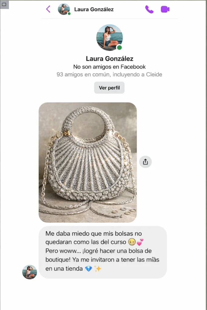Open the Ver perfil button
This screenshot has height=310, width=207.
click(109, 87)
